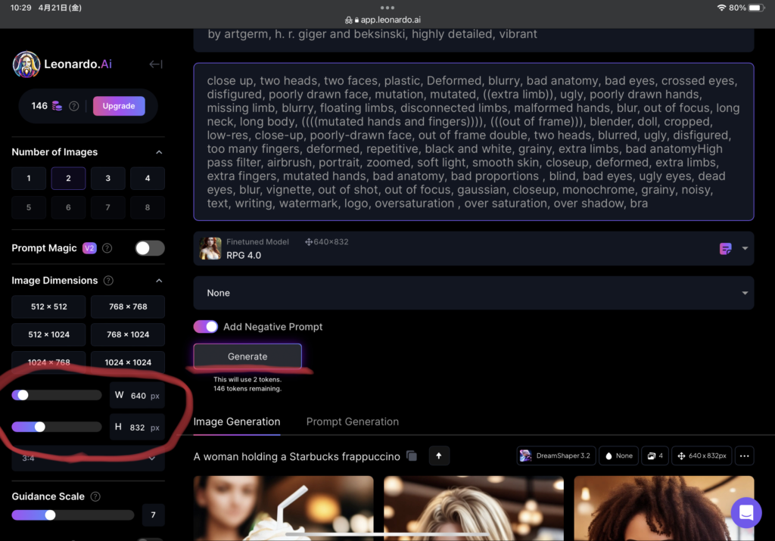Image resolution: width=775 pixels, height=541 pixels.
Task: Click the Image Dimensions help icon
Action: [108, 281]
